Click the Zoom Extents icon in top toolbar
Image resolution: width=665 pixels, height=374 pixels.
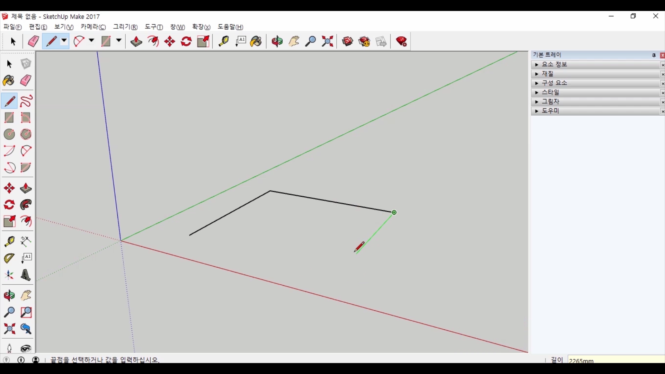coord(327,42)
